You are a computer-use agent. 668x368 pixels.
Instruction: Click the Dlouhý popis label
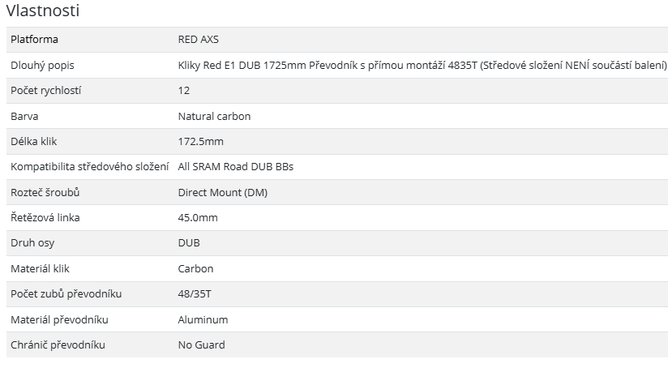(x=42, y=65)
